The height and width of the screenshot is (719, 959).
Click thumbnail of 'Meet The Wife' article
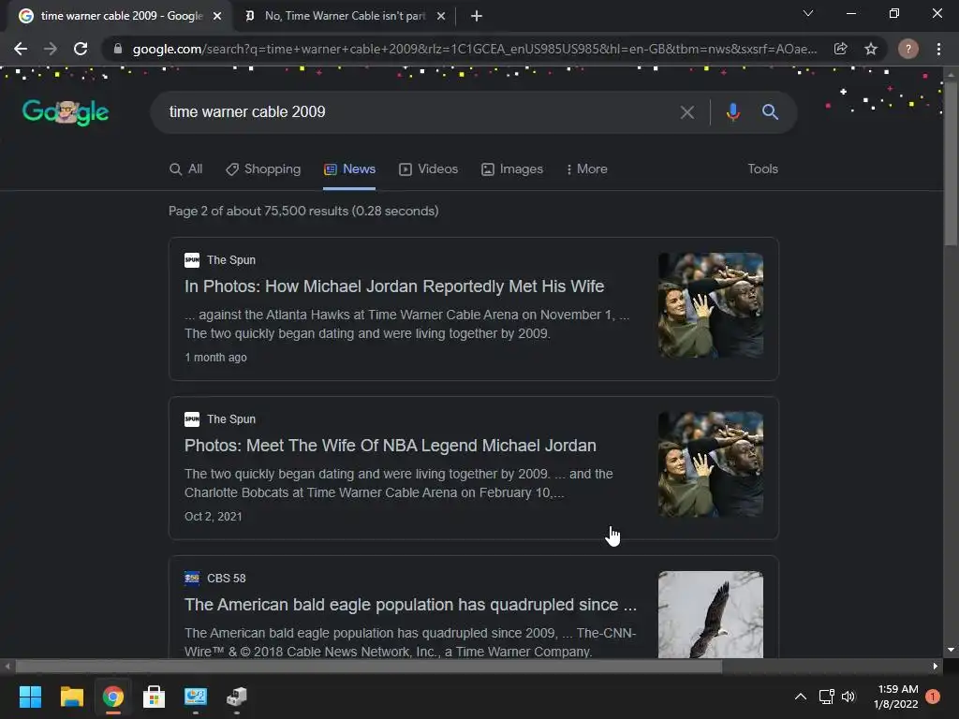click(x=711, y=464)
